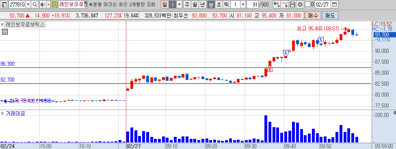Switch to 주 weekly chart period

coord(187,4)
